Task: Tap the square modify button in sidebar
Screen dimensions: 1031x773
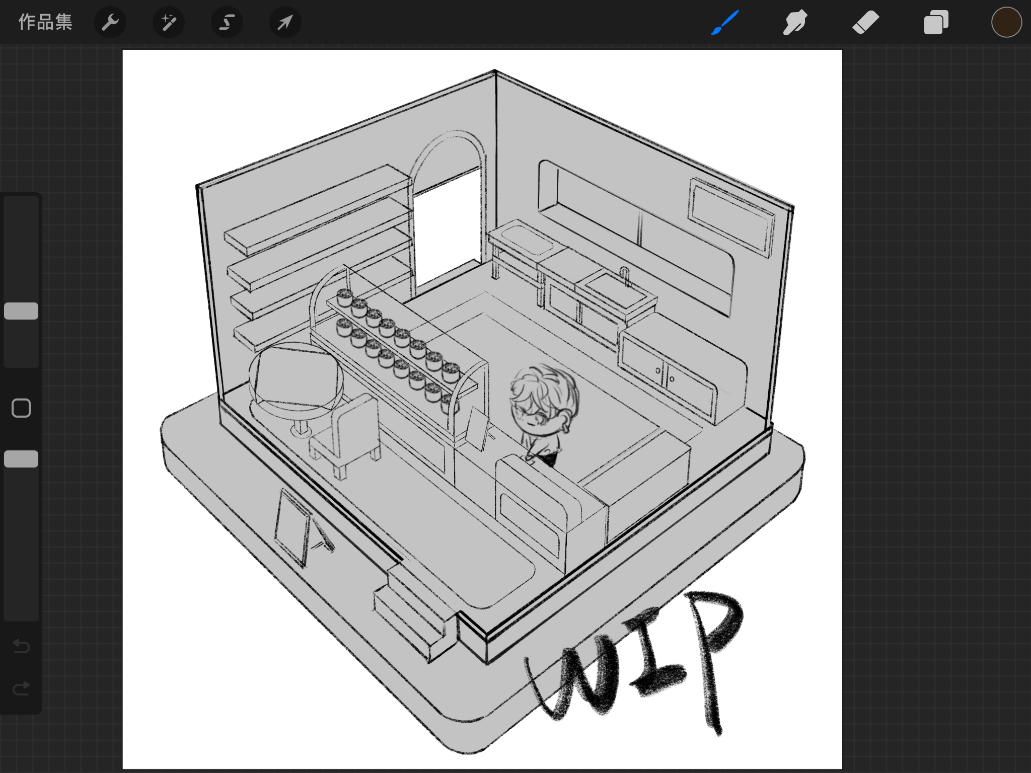Action: (x=21, y=408)
